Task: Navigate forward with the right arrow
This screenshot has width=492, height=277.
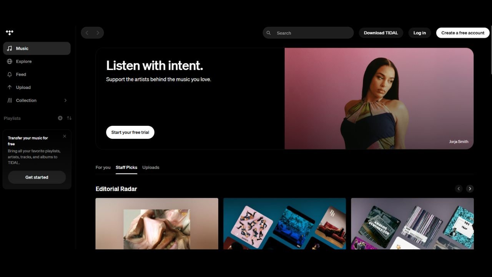Action: click(98, 33)
